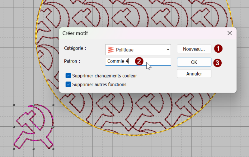The image size is (249, 157).
Task: Click the Politique combo box text
Action: [125, 50]
